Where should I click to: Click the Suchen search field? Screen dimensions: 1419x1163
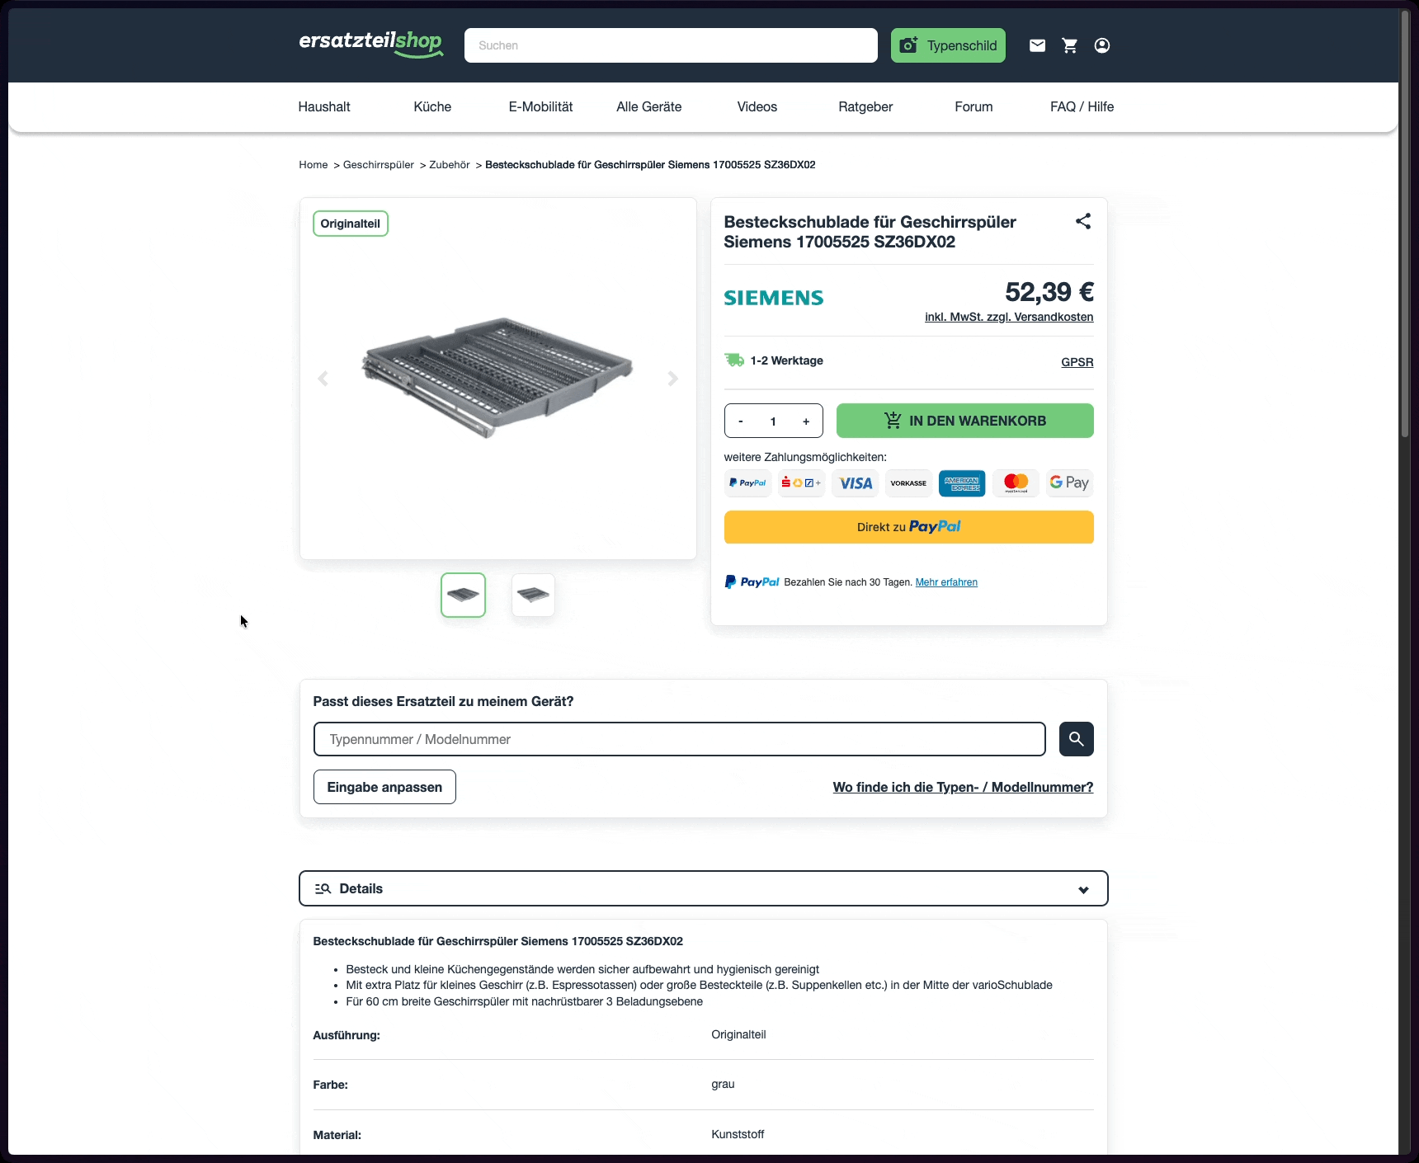pos(671,45)
